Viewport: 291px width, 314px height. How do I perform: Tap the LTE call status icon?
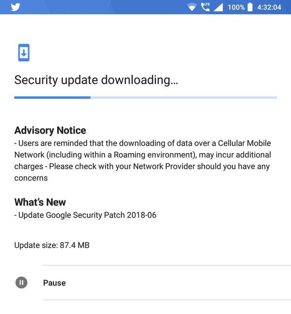coord(205,7)
